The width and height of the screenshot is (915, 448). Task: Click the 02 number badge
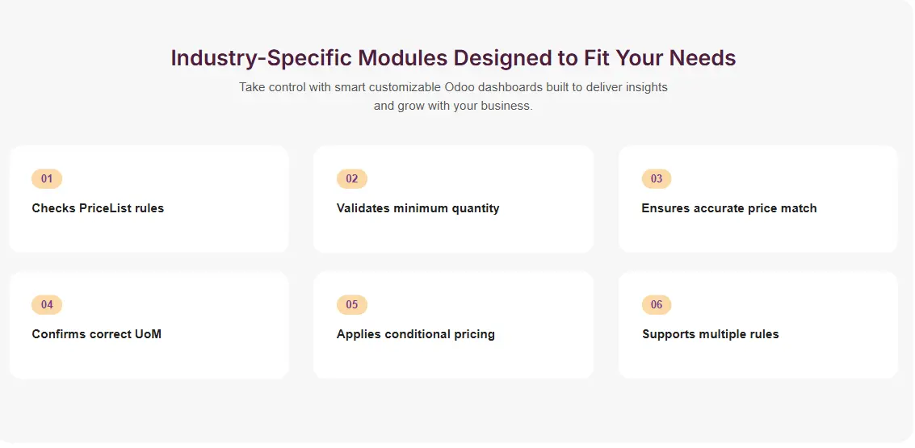351,179
